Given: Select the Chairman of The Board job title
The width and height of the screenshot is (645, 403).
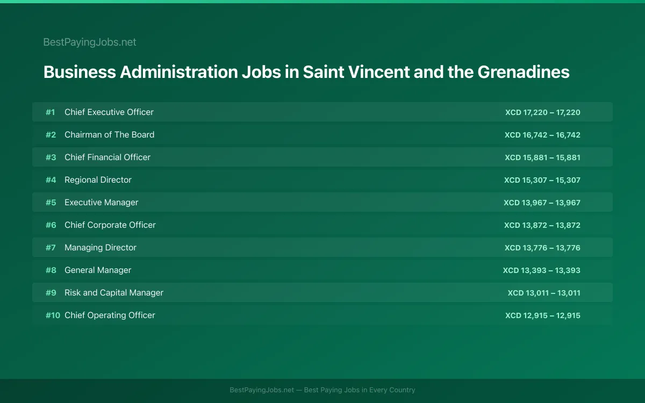Looking at the screenshot, I should coord(109,134).
